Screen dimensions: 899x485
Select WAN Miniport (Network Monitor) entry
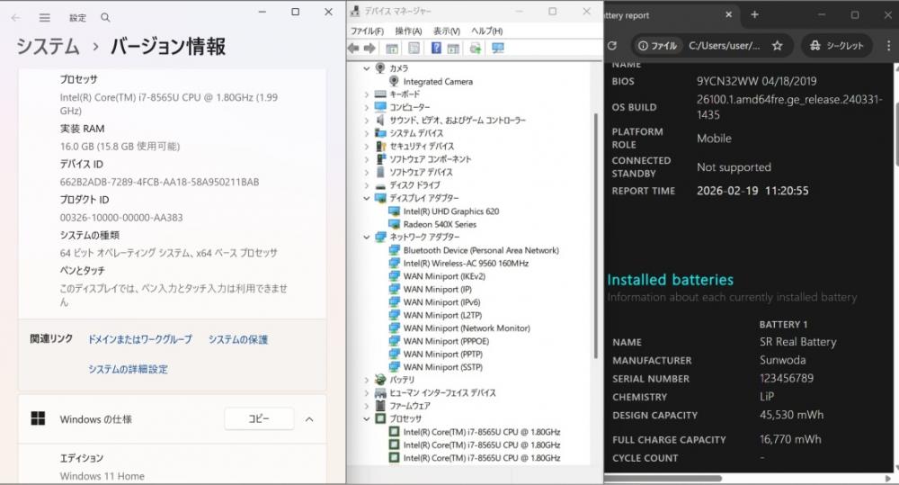(x=466, y=328)
